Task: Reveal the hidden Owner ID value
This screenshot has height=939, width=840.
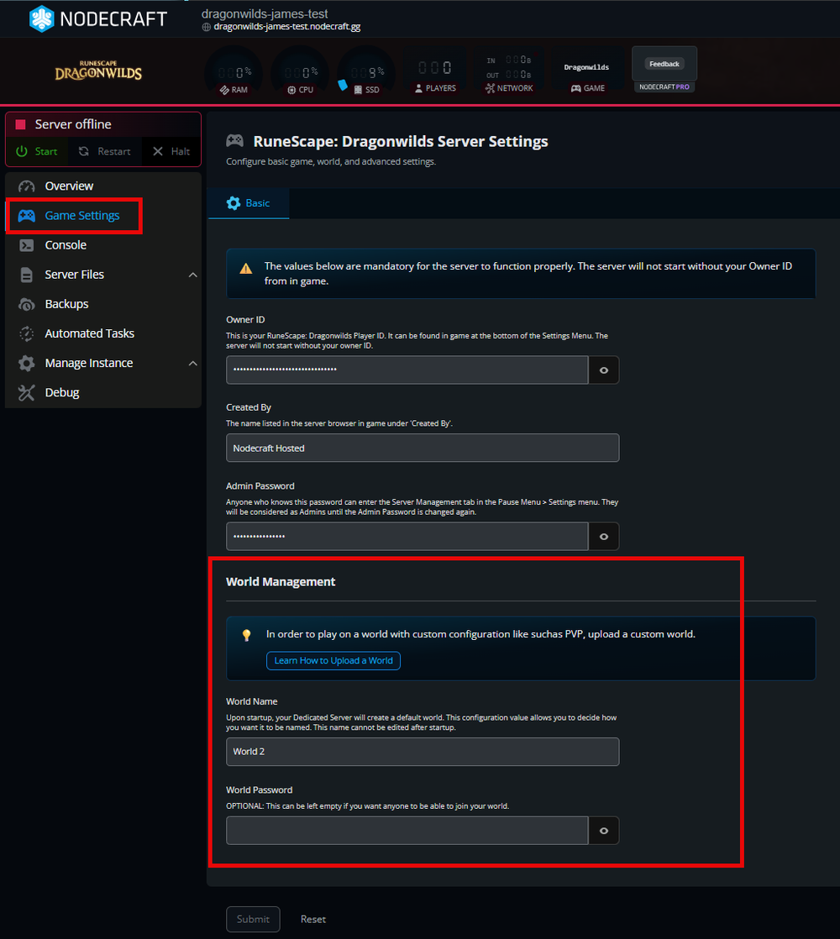Action: point(603,370)
